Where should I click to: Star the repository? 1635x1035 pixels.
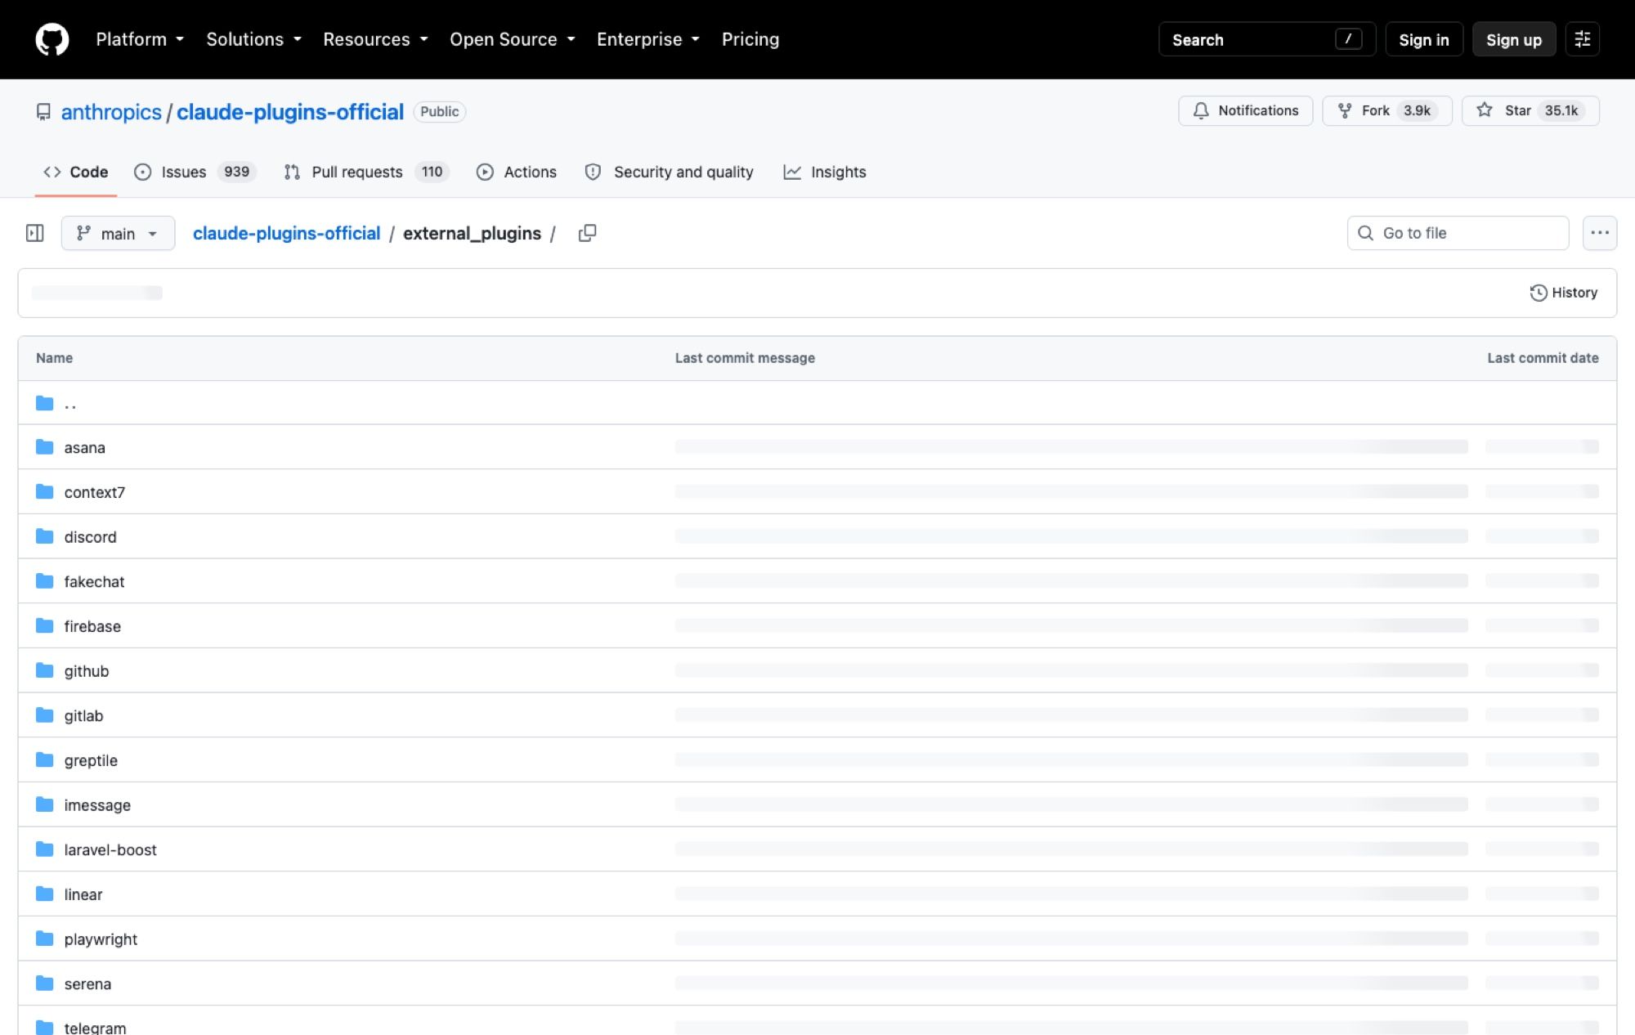(1530, 110)
